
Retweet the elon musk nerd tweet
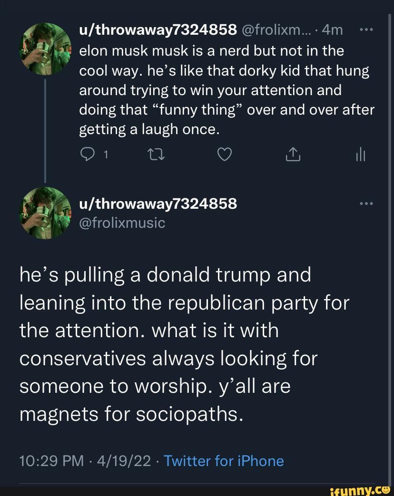[156, 155]
